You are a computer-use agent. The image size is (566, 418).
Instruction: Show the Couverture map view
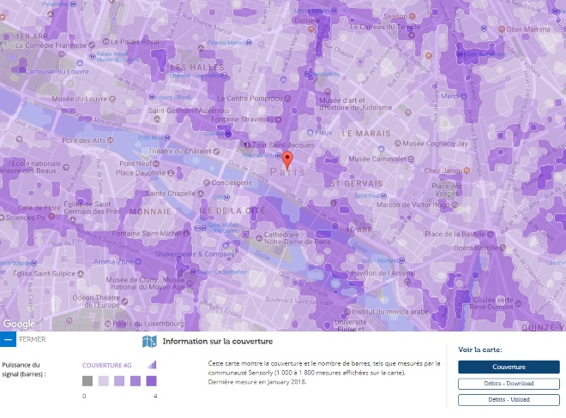click(x=508, y=367)
